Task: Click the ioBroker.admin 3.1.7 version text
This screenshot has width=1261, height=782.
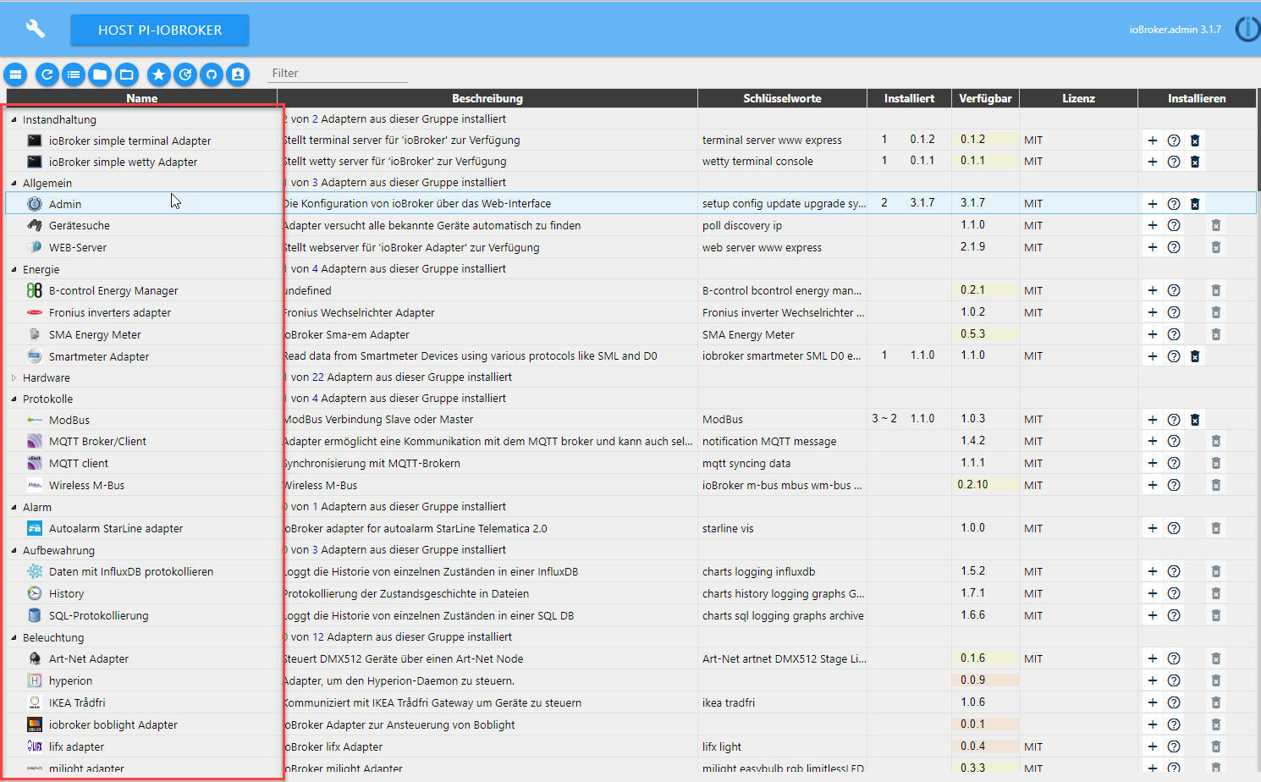Action: [1176, 30]
